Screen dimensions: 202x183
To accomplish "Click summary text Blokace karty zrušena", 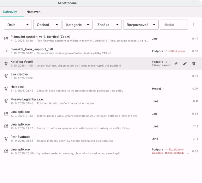I will 74,53.
